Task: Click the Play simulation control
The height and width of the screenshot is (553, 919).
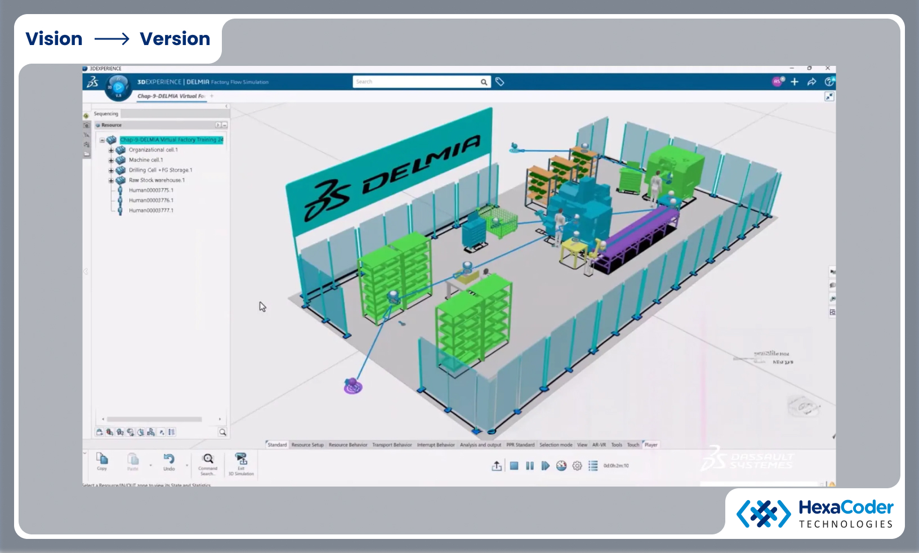Action: click(x=545, y=466)
